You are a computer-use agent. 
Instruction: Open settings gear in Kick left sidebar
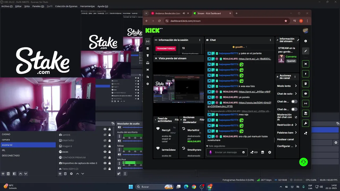click(x=148, y=84)
